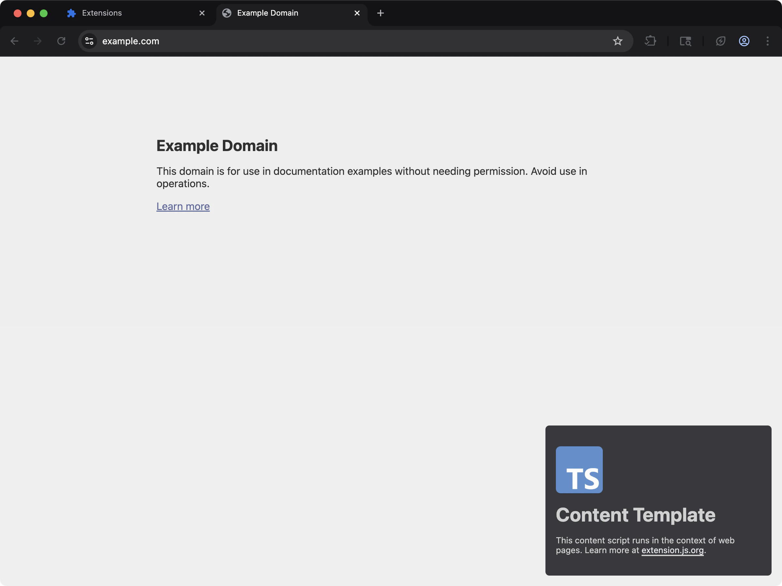Click the TS logo in the popup
782x586 pixels.
click(579, 470)
